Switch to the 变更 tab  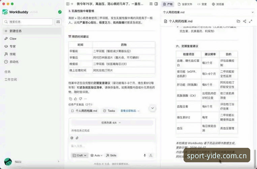pyautogui.click(x=202, y=4)
